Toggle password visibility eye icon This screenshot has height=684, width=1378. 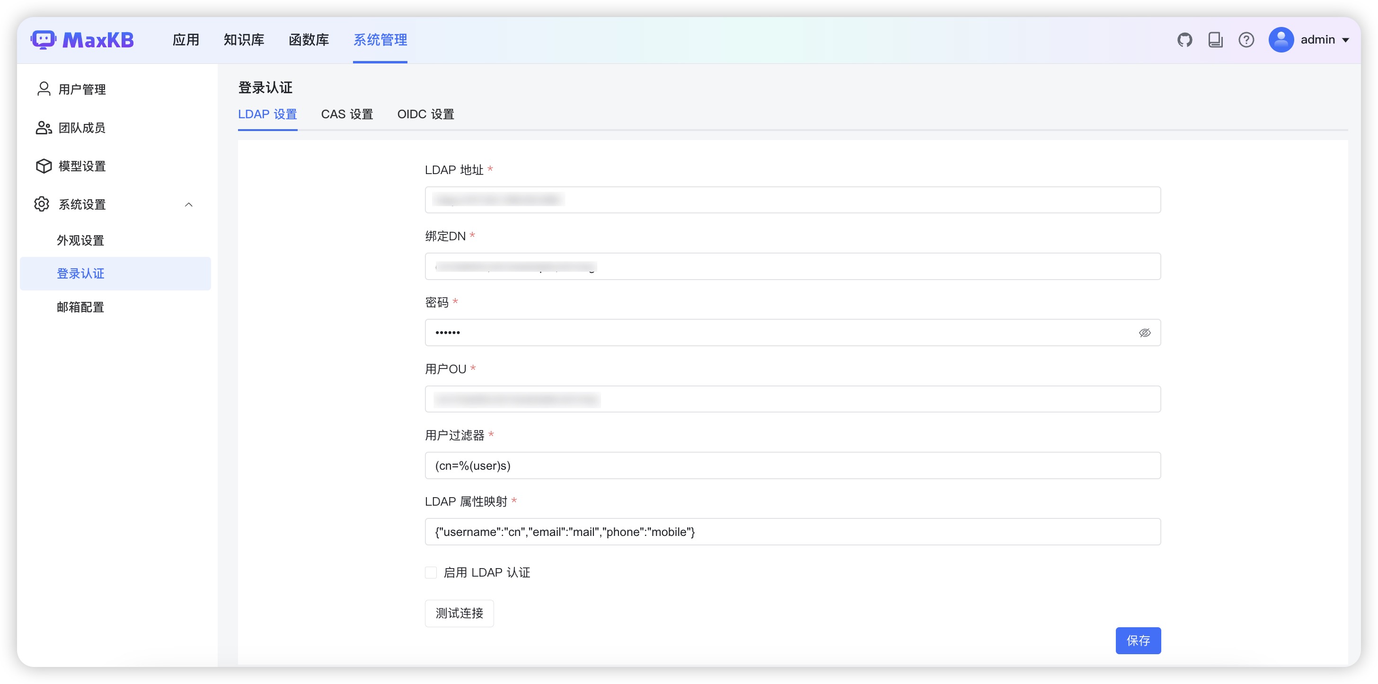click(1144, 333)
